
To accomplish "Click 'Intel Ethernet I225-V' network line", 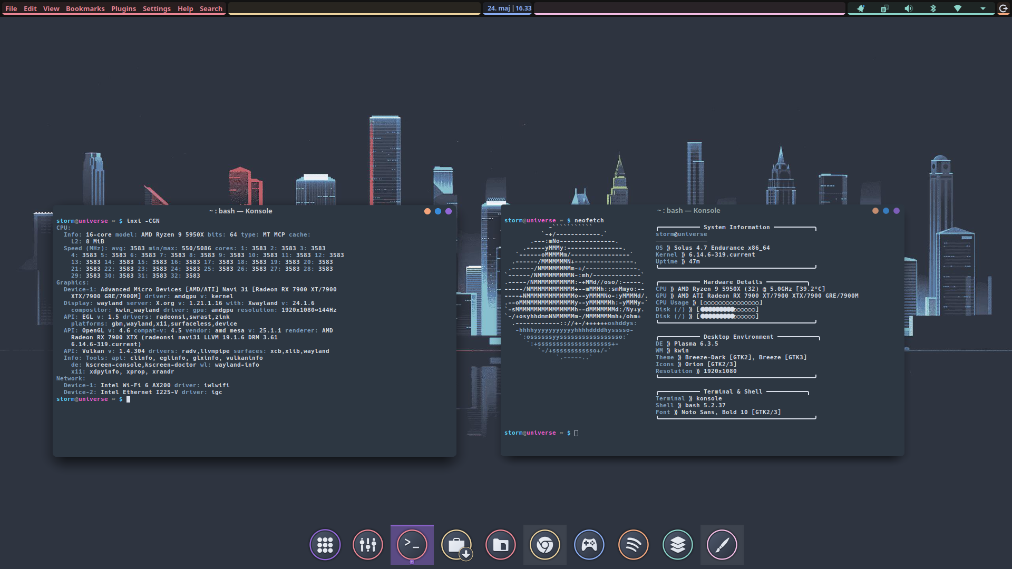I will 139,393.
